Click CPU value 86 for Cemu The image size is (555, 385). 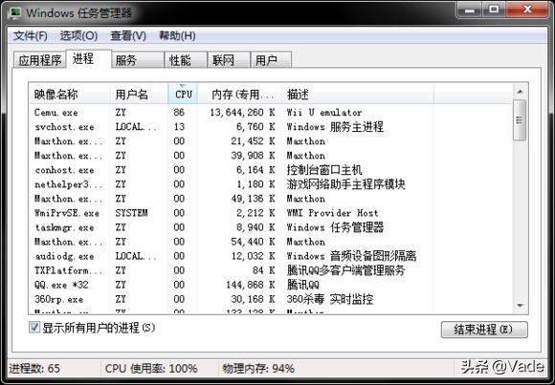tap(179, 113)
